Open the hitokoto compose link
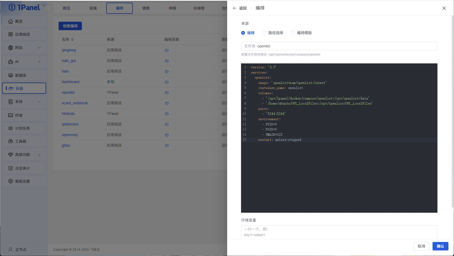Image resolution: width=454 pixels, height=256 pixels. tap(68, 114)
